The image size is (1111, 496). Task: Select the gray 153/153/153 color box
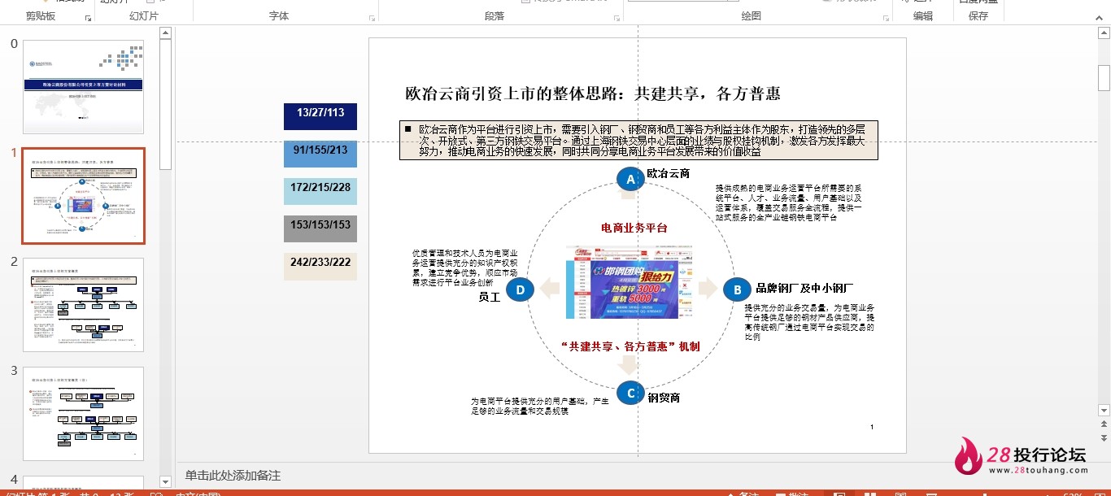(320, 228)
